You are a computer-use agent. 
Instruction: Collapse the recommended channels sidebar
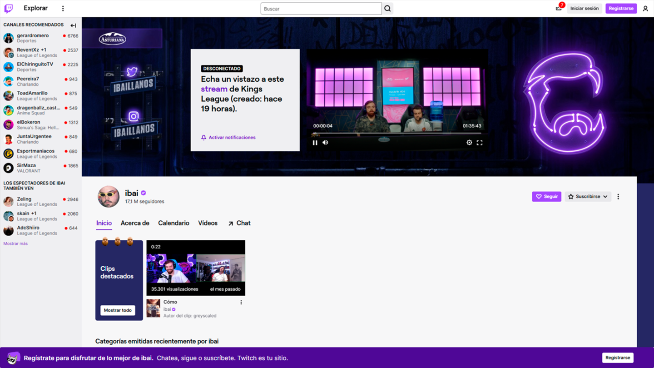pos(73,25)
